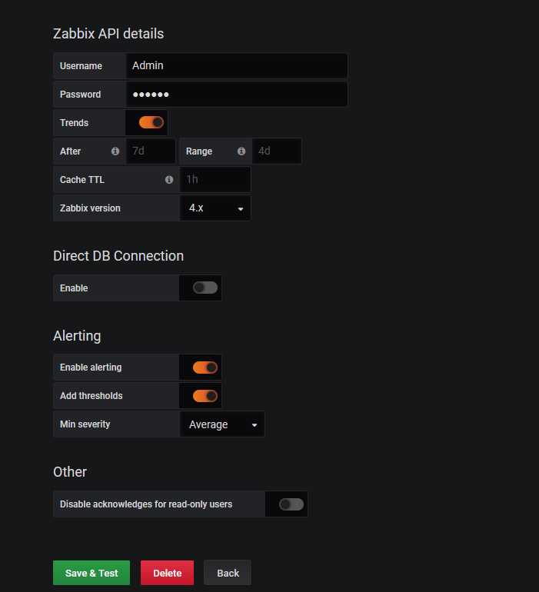Click the Direct DB Connection heading

tap(118, 256)
